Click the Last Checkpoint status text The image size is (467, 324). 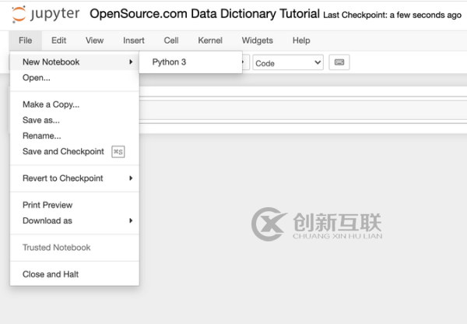click(x=392, y=15)
